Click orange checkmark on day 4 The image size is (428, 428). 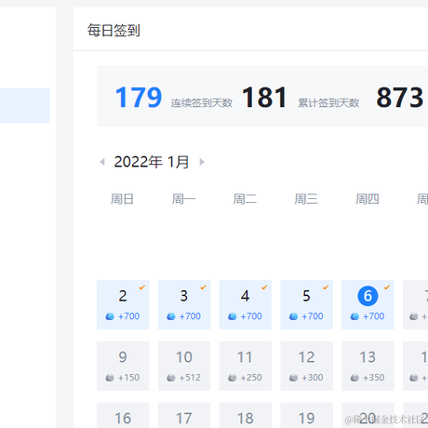[x=264, y=288]
